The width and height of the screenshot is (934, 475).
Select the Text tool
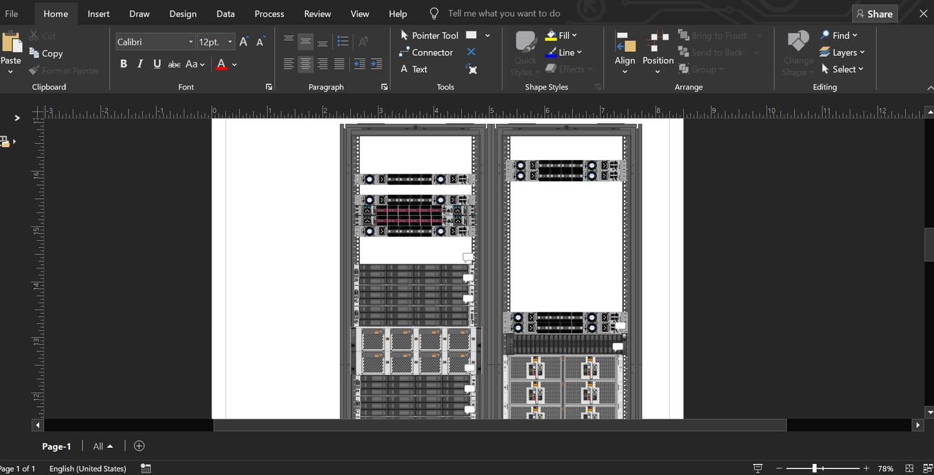[x=413, y=69]
